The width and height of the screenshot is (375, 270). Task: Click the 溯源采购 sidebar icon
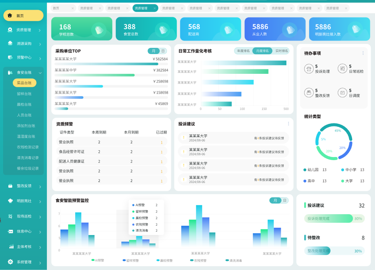10,43
